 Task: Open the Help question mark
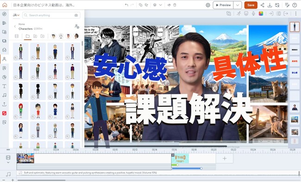tap(295, 5)
